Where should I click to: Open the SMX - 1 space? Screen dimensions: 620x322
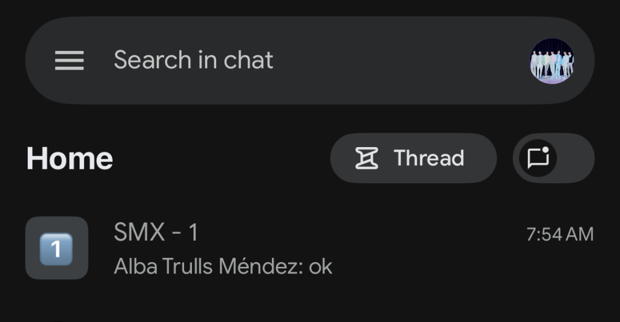(303, 248)
